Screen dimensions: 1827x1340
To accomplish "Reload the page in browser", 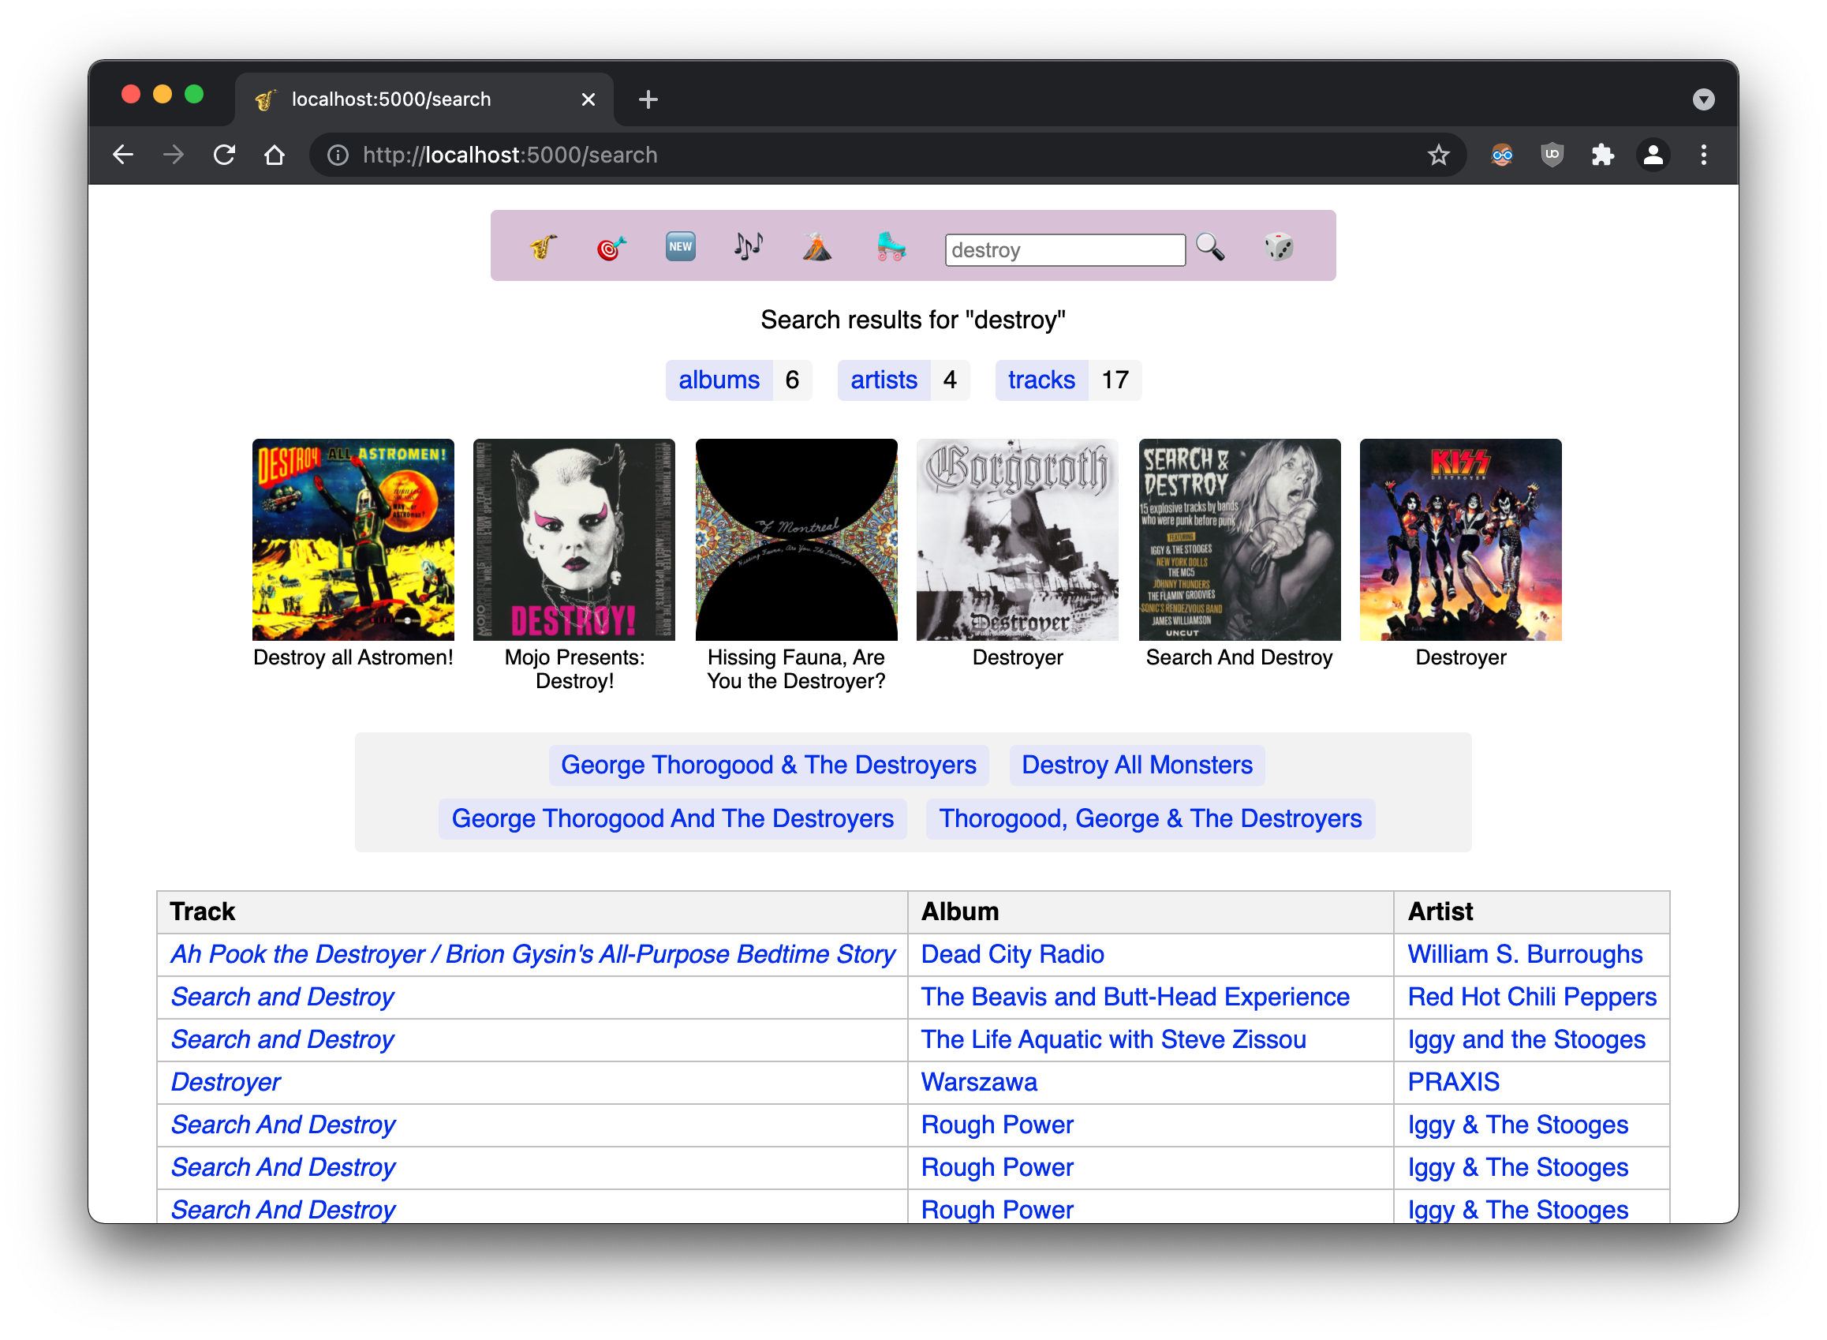I will click(x=225, y=155).
